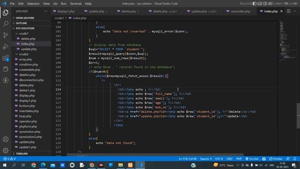Viewport: 300px width, 169px height.
Task: Open Run and Debug view
Action: coord(6,46)
